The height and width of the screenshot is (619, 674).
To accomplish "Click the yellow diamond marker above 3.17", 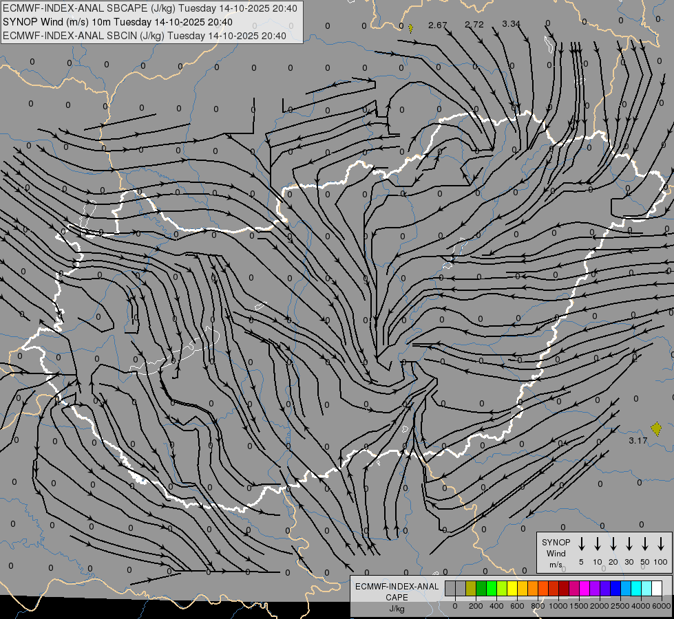I will coord(656,428).
